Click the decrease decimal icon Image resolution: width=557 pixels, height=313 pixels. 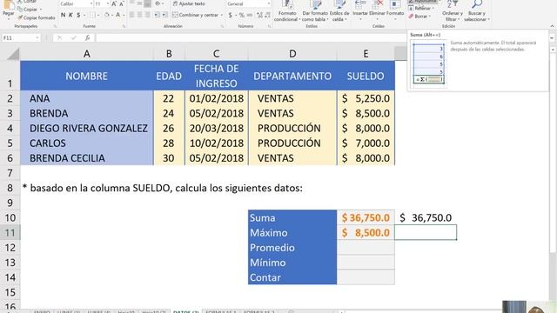[x=267, y=15]
